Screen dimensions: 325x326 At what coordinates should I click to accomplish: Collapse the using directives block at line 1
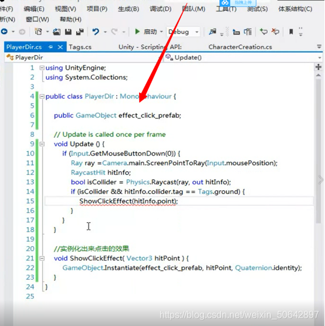coord(42,68)
